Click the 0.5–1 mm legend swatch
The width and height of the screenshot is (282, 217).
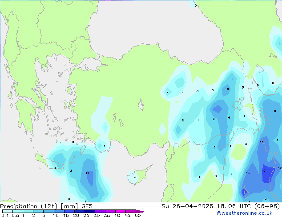(18, 211)
